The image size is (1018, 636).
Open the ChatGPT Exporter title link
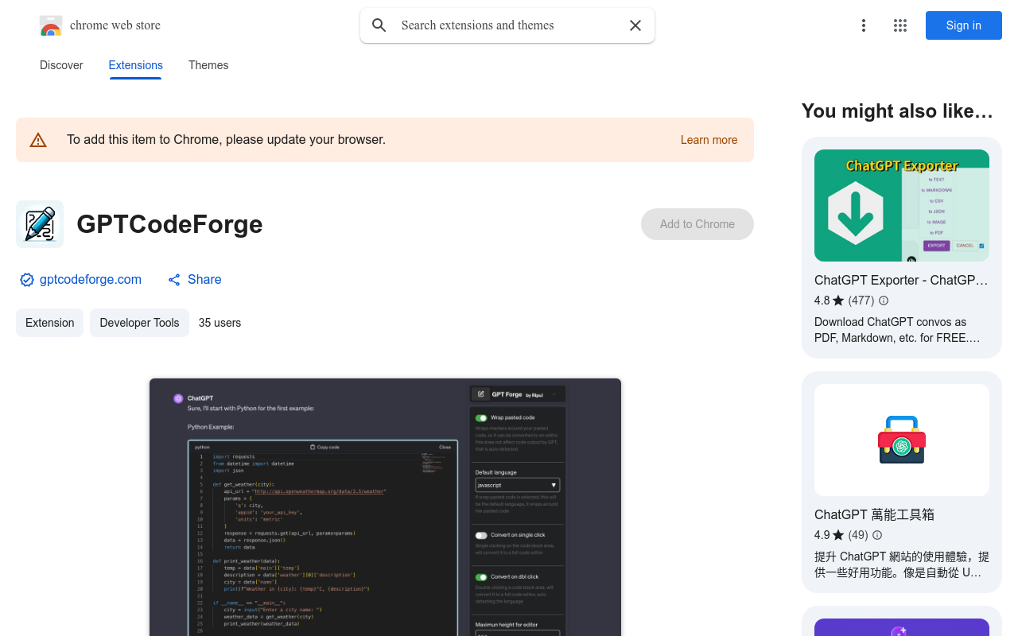click(x=902, y=280)
